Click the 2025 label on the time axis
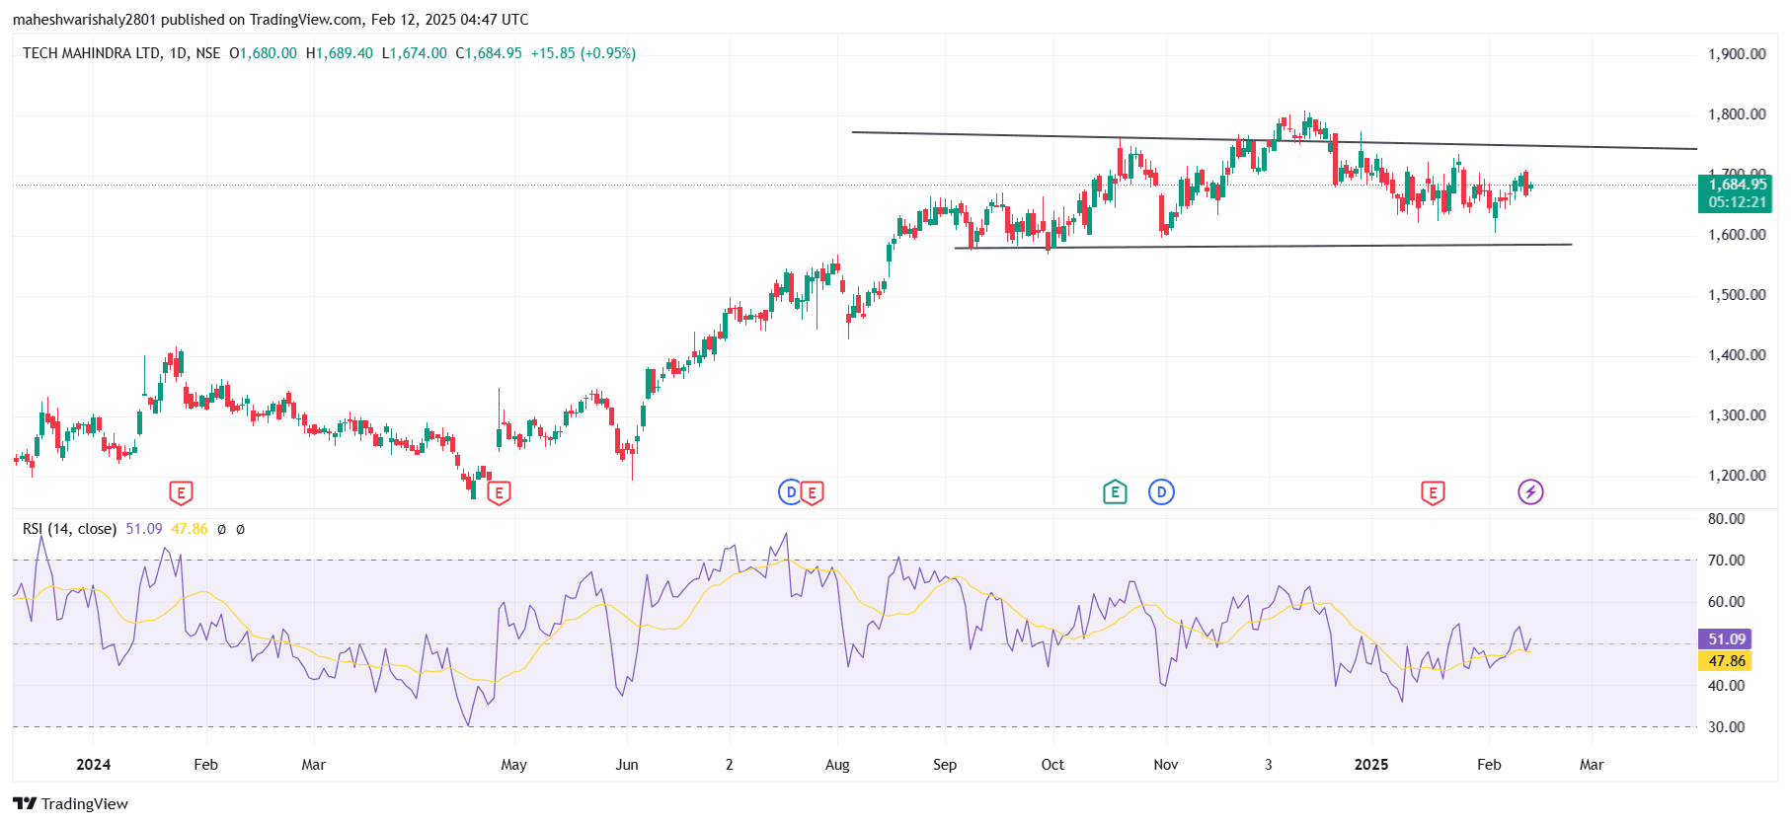Viewport: 1791px width, 825px height. (1371, 765)
